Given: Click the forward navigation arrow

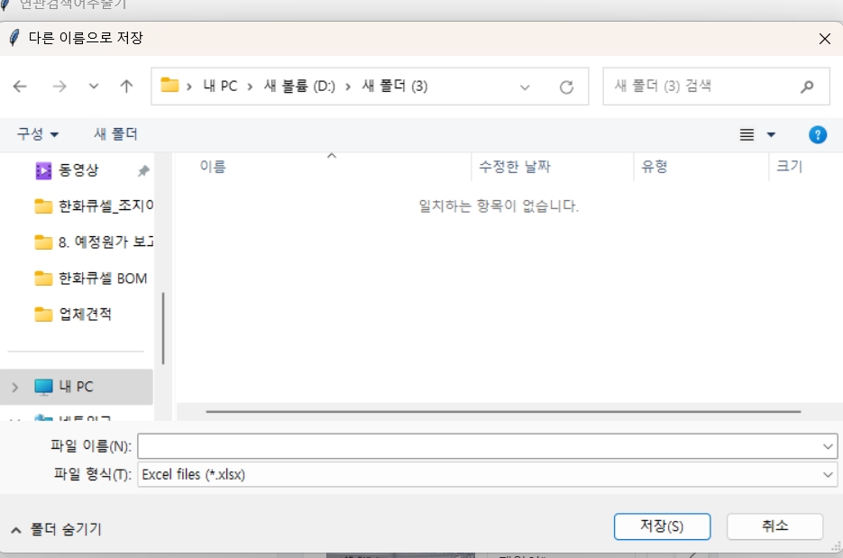Looking at the screenshot, I should pos(60,87).
